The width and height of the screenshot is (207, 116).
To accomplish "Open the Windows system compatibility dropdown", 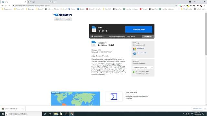I will pos(143,68).
